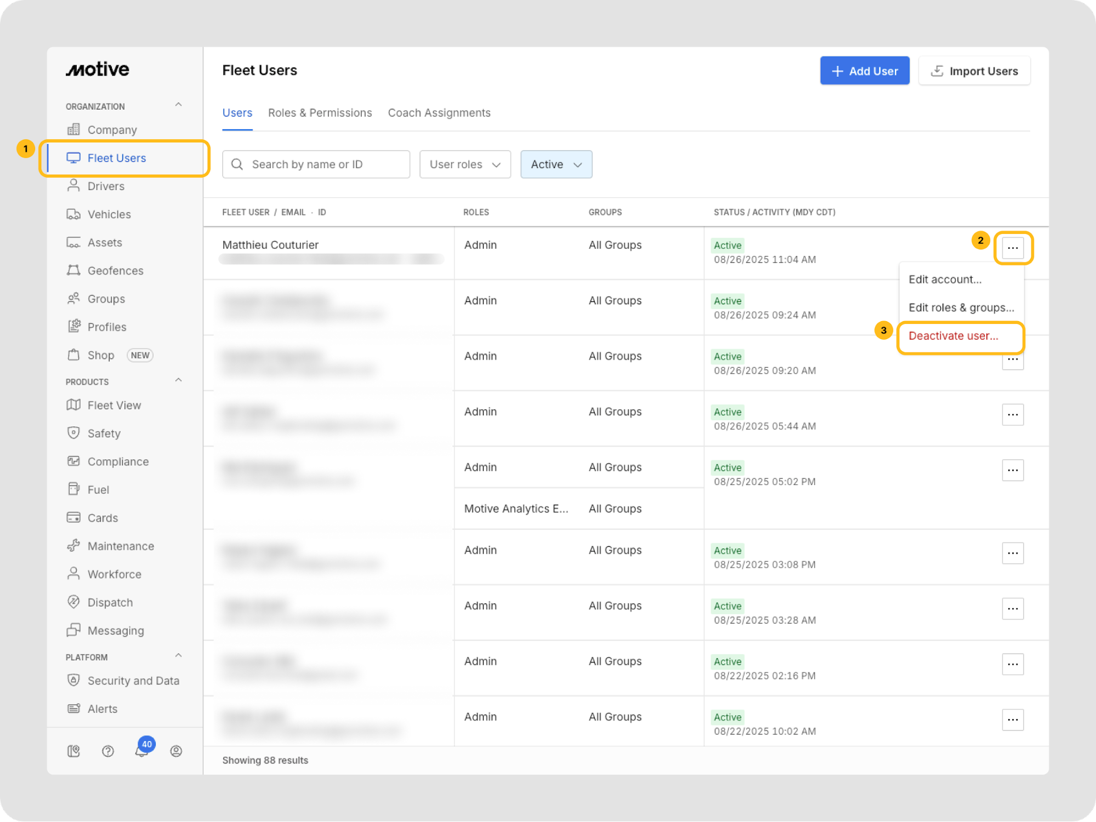Image resolution: width=1096 pixels, height=822 pixels.
Task: Open Safety shield in Products
Action: (x=104, y=433)
